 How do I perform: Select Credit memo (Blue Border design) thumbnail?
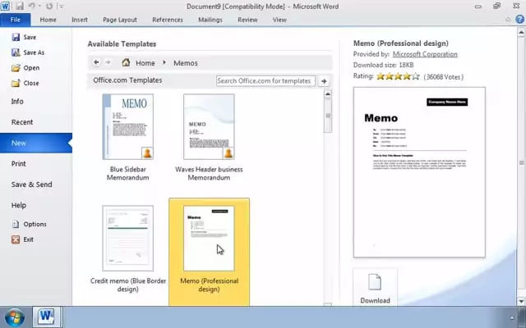128,239
